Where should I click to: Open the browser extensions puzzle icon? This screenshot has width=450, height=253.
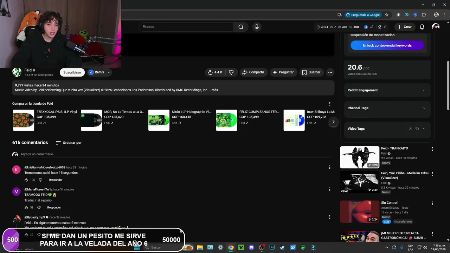(424, 15)
